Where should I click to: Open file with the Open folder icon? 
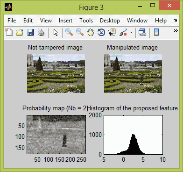pos(20,32)
